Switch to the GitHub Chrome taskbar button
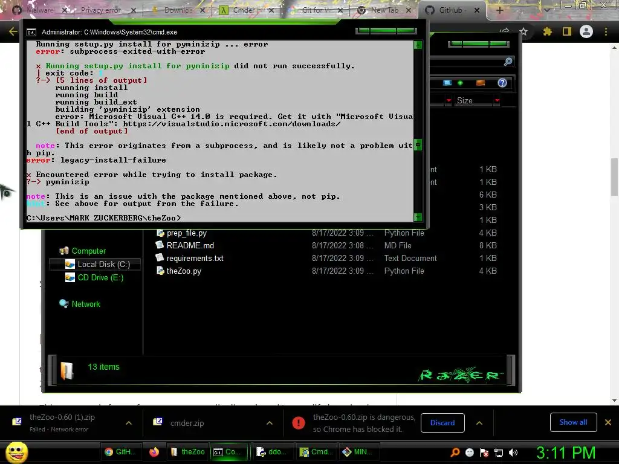619x464 pixels. [120, 452]
